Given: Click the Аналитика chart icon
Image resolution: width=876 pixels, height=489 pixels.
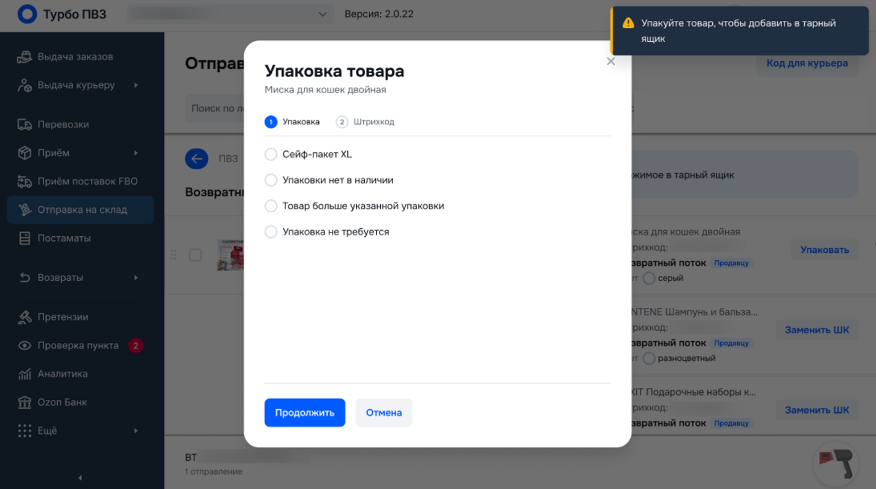Looking at the screenshot, I should tap(25, 374).
